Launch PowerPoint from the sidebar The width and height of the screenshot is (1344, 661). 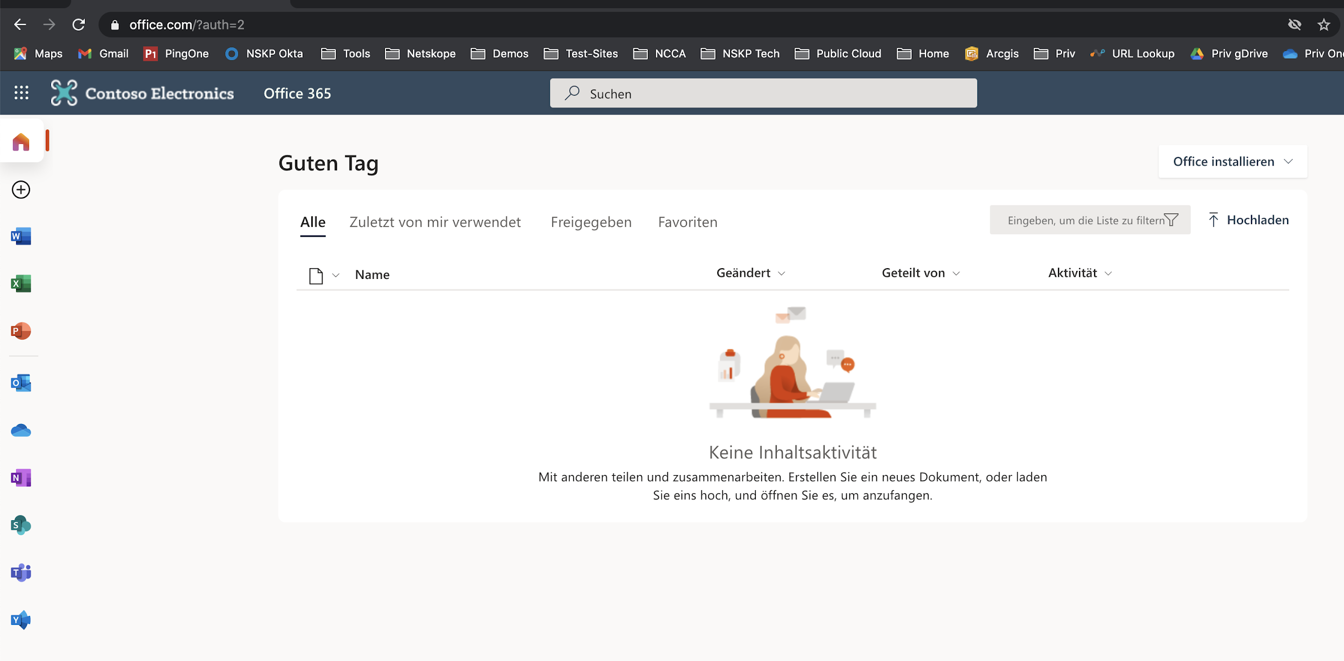pyautogui.click(x=21, y=330)
